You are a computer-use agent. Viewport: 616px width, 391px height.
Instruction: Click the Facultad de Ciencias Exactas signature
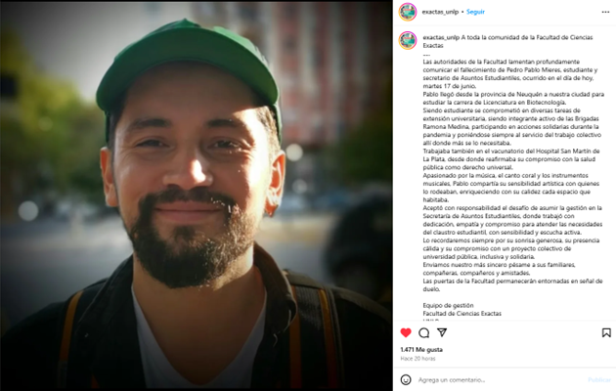(462, 313)
